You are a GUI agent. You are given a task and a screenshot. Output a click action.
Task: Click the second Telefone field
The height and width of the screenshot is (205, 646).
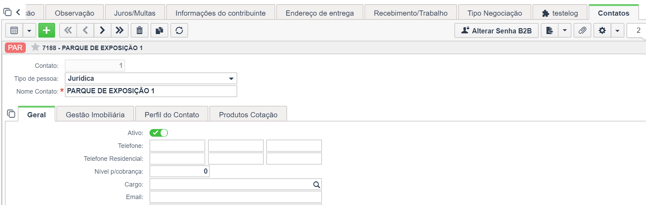(x=236, y=146)
